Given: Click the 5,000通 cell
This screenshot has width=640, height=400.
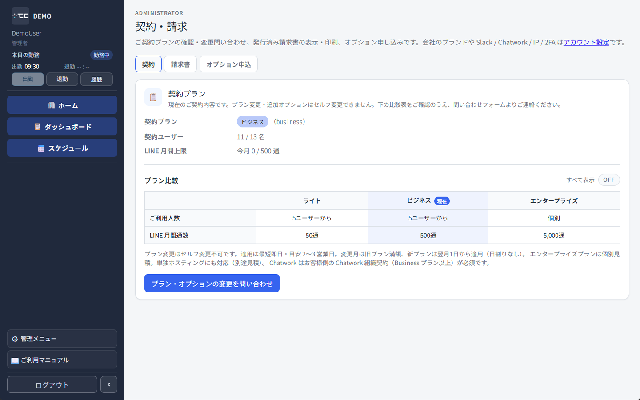Looking at the screenshot, I should [554, 235].
